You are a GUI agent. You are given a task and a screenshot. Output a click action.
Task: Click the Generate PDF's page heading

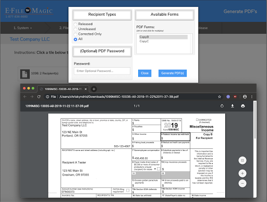point(240,11)
